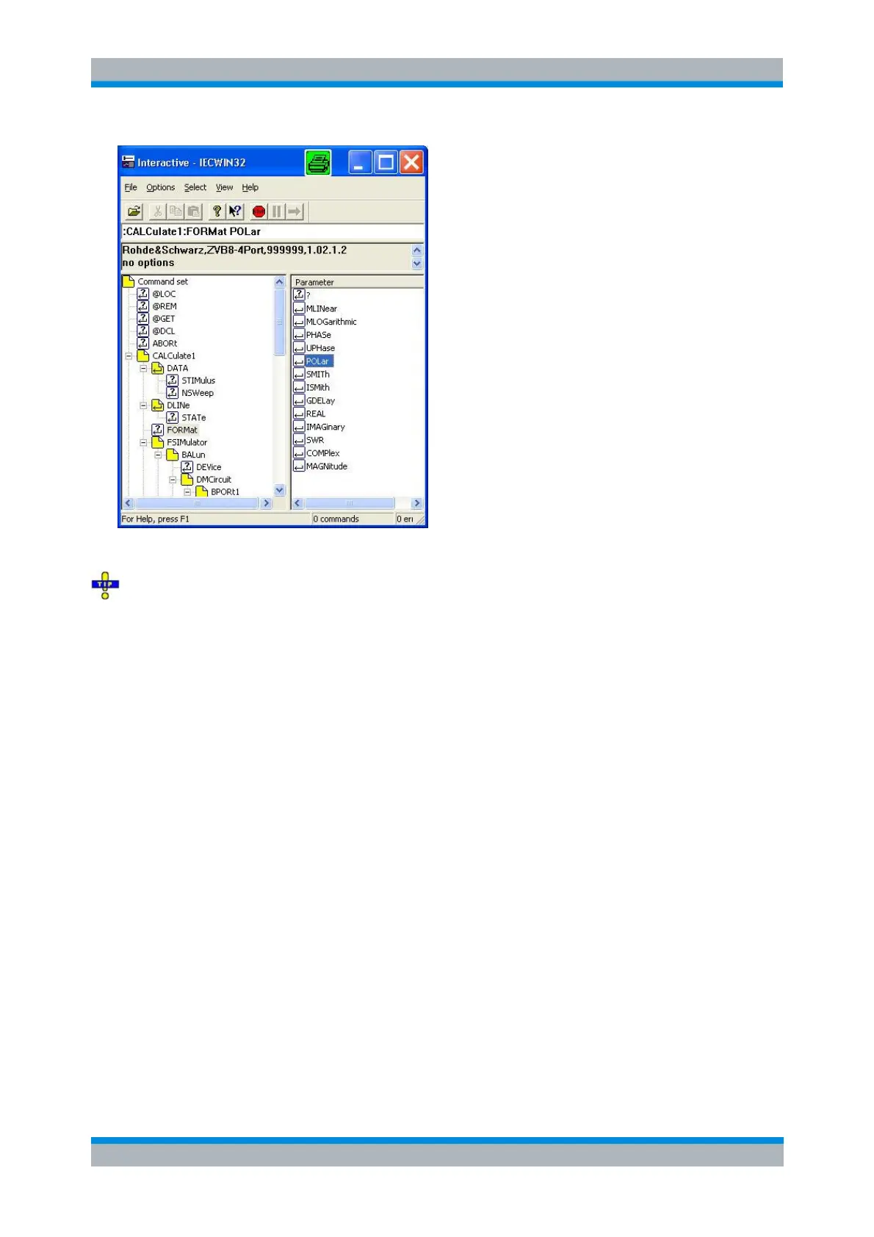Click scroll-down arrow of response output box
Screen dimensions: 874x1237
coord(417,263)
